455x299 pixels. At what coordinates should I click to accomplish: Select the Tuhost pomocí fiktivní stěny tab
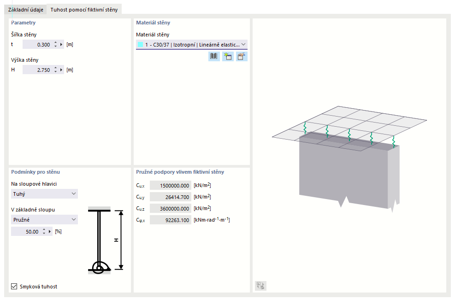[84, 10]
